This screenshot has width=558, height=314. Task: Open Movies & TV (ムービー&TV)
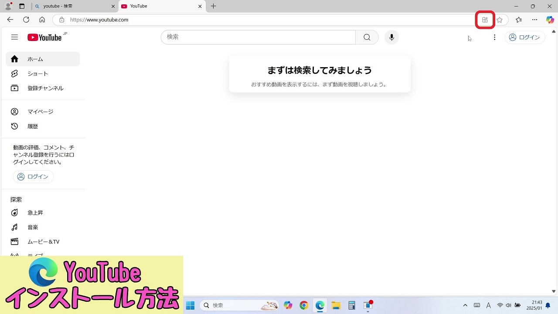43,242
